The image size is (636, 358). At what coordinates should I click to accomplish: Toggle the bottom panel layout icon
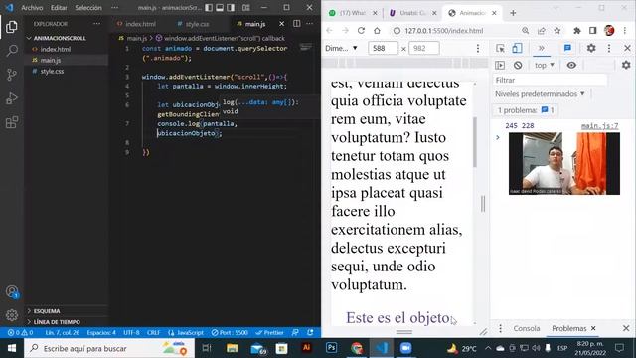(x=220, y=7)
